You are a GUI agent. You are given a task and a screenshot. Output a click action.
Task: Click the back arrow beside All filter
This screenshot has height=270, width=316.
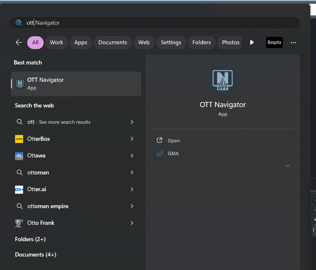tap(19, 43)
